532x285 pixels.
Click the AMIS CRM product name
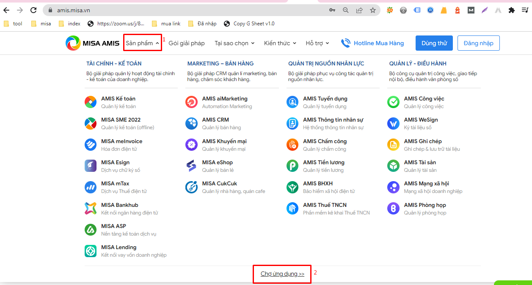coord(215,120)
